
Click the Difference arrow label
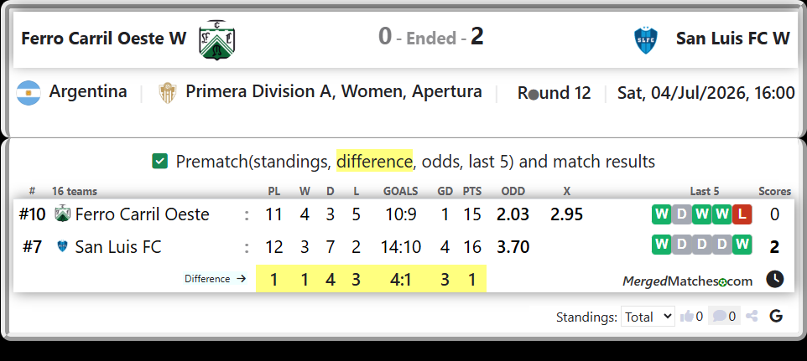[215, 279]
